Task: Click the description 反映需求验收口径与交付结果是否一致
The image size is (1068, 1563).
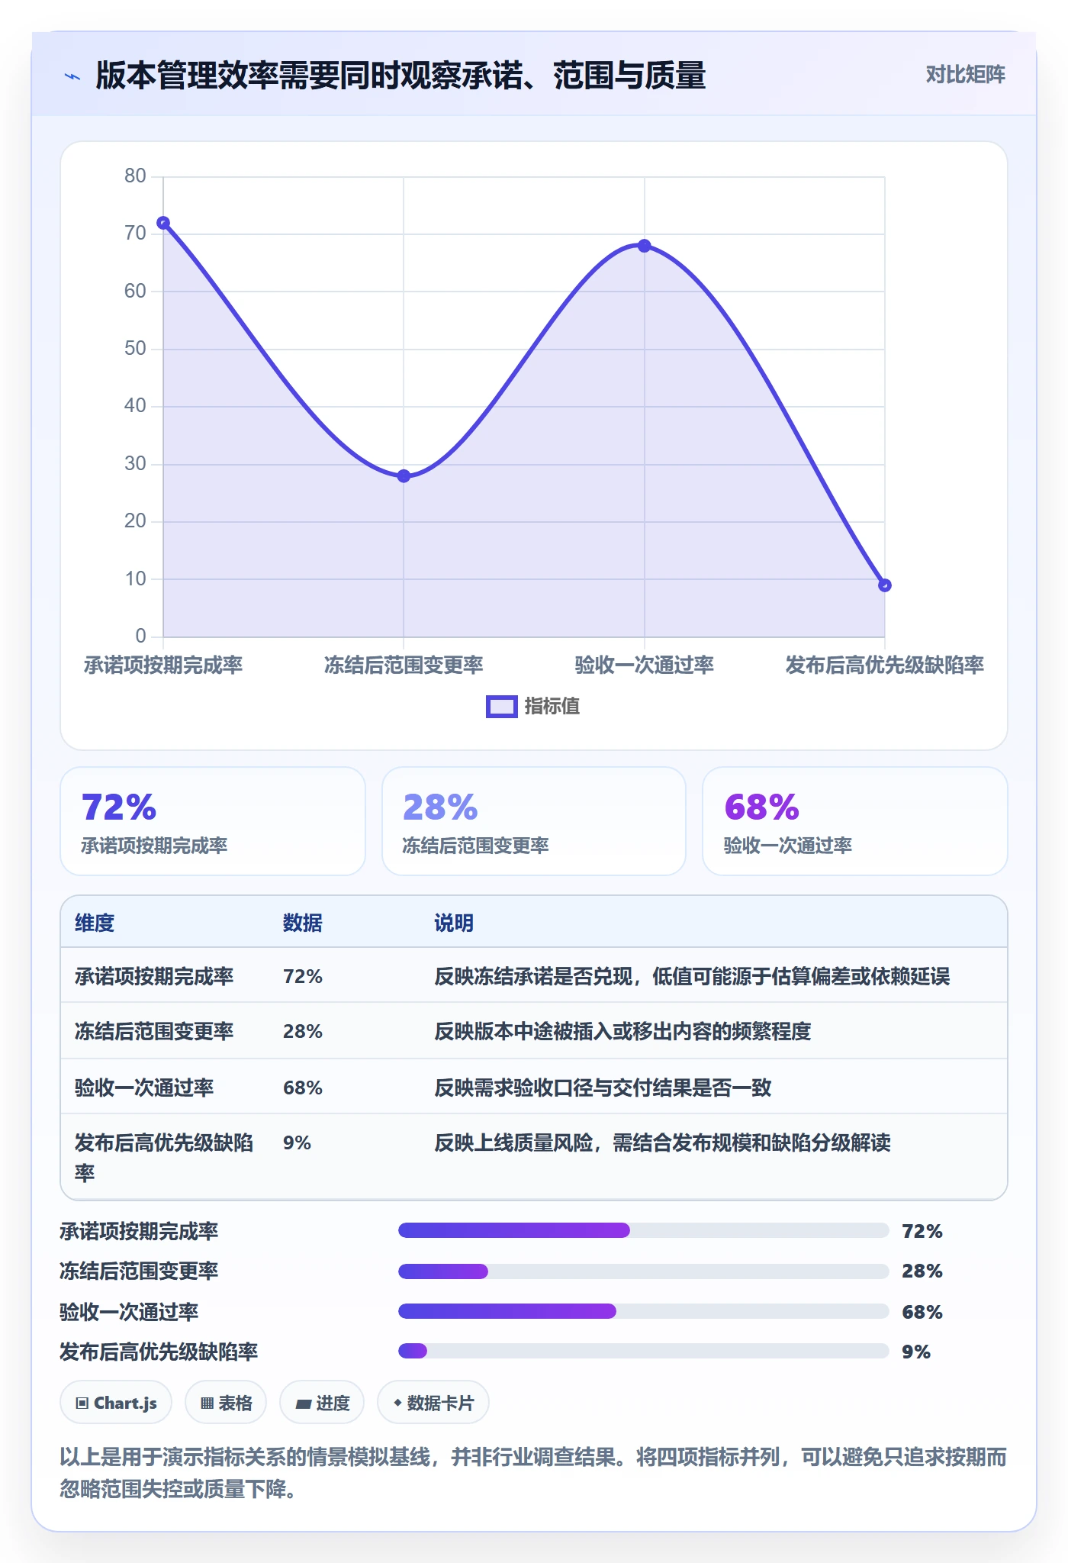Action: [603, 1088]
